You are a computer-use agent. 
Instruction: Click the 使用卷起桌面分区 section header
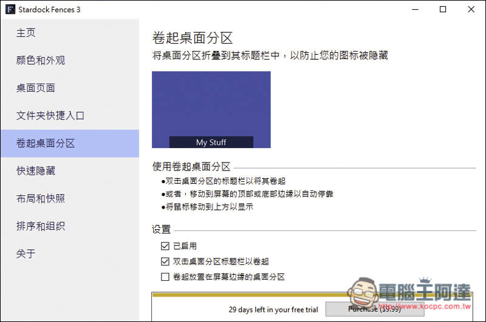(x=191, y=167)
